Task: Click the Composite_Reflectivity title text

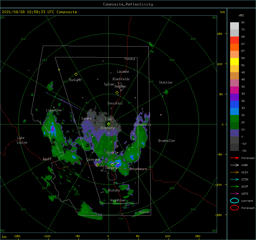Action: click(128, 4)
